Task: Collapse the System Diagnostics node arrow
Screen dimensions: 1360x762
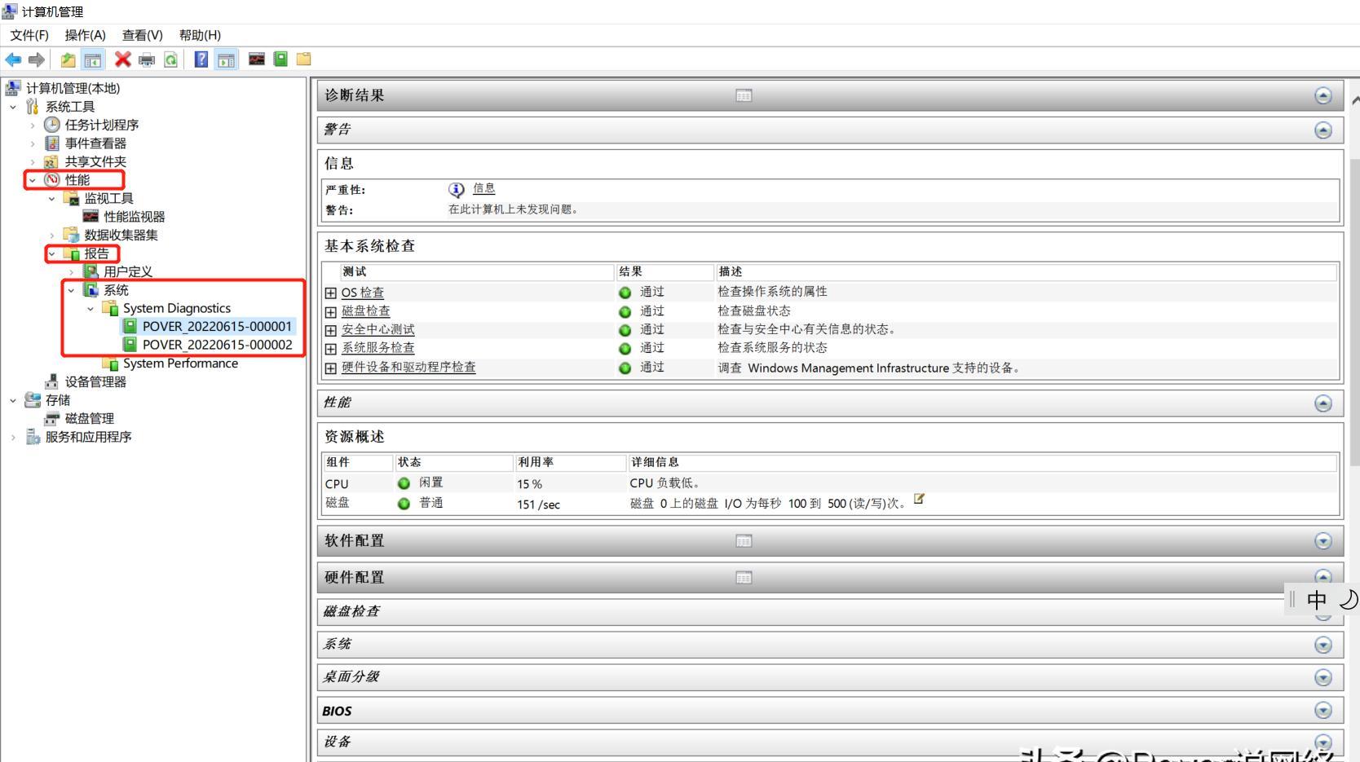Action: click(x=91, y=308)
